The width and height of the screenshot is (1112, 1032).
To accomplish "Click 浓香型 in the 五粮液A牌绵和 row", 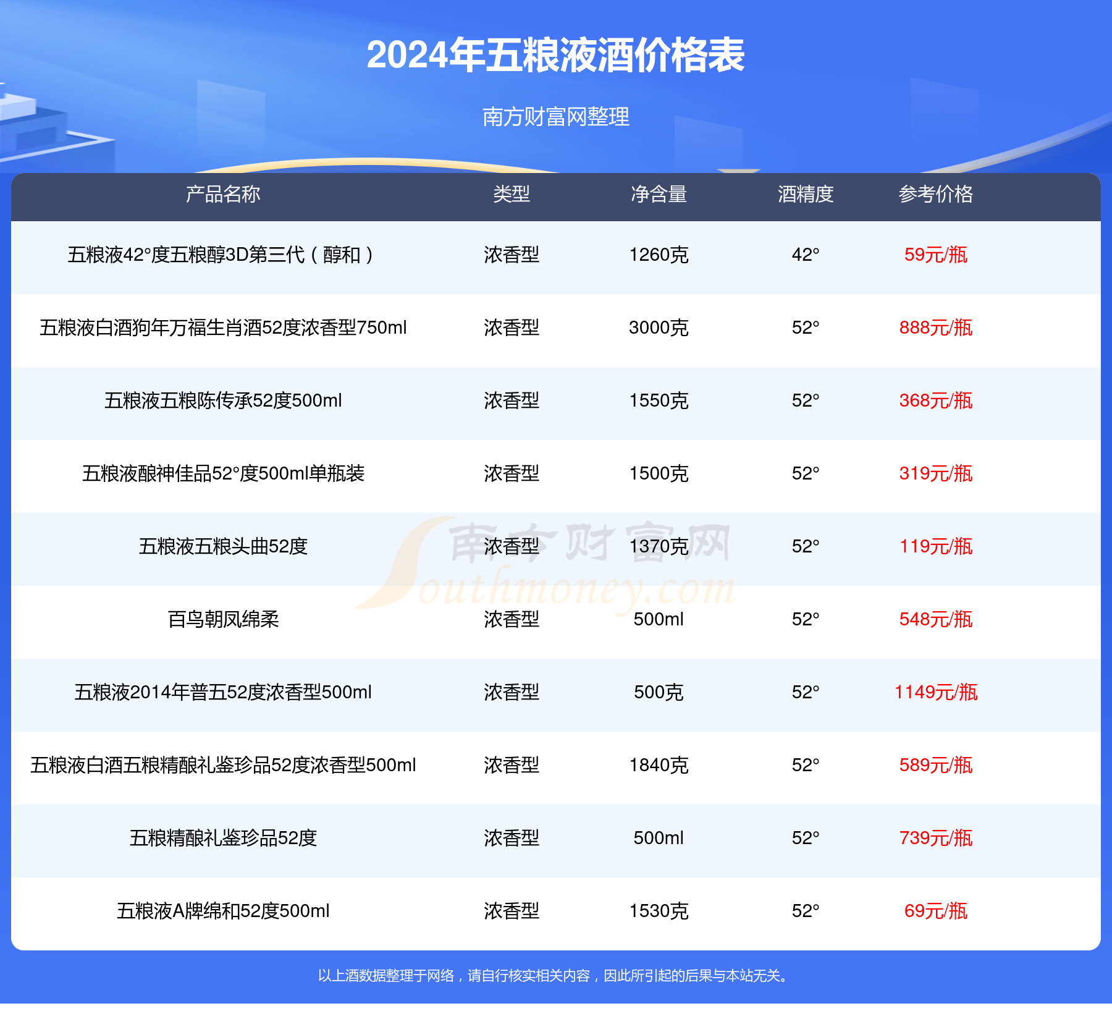I will 512,911.
